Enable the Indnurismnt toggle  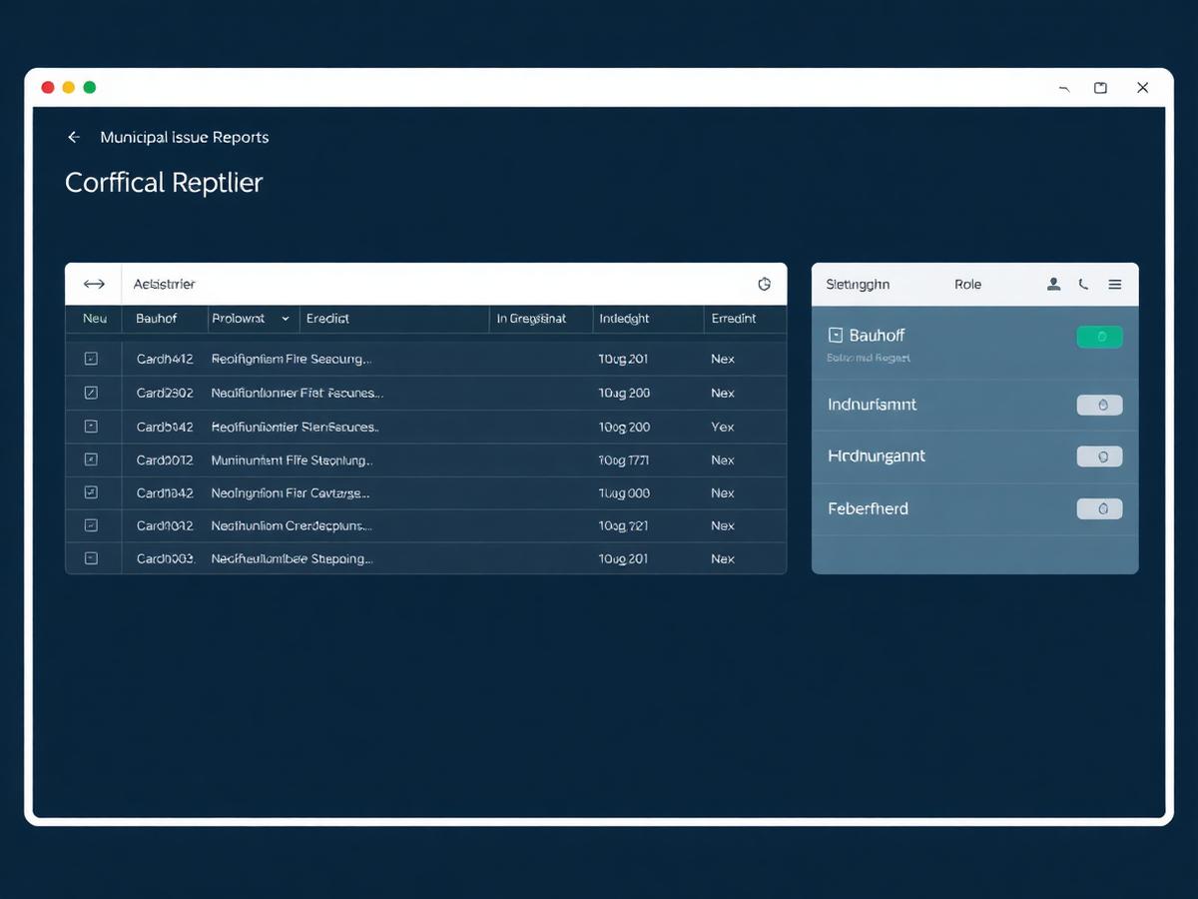pyautogui.click(x=1099, y=405)
